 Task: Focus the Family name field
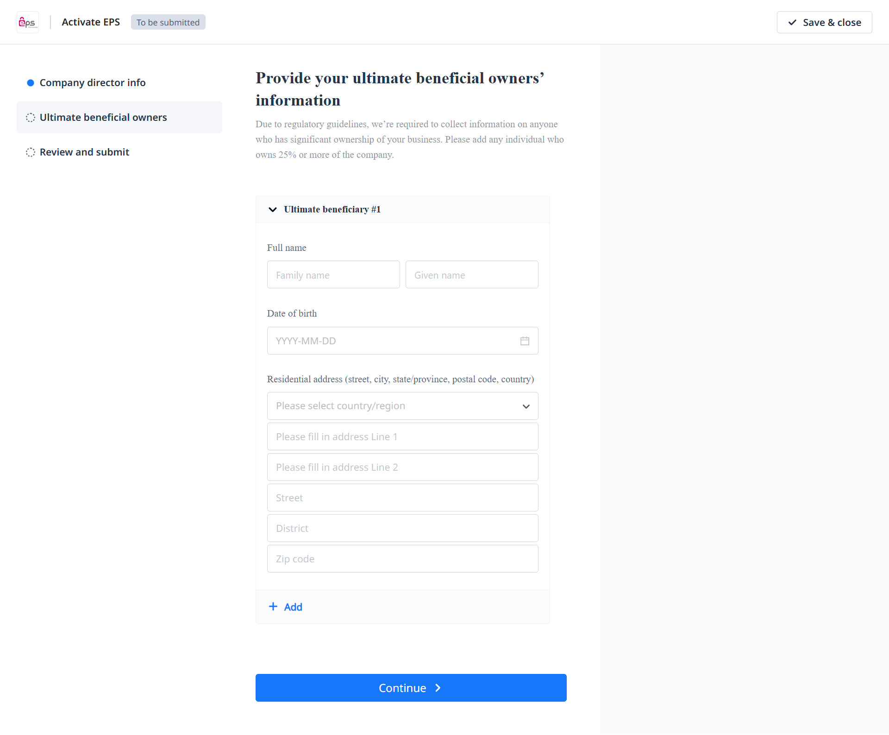[333, 275]
